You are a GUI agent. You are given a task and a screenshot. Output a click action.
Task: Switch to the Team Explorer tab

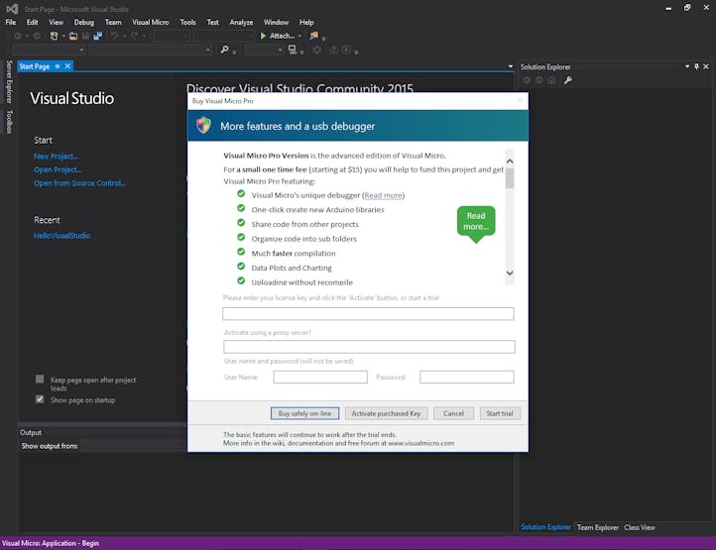pyautogui.click(x=597, y=527)
